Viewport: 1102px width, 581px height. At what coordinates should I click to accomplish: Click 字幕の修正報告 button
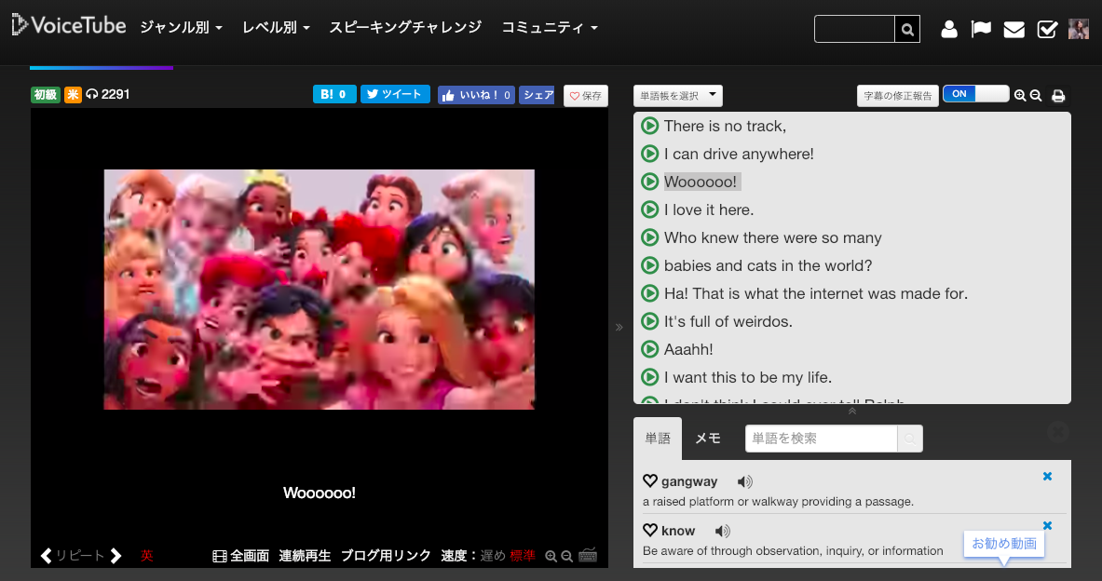pos(897,96)
